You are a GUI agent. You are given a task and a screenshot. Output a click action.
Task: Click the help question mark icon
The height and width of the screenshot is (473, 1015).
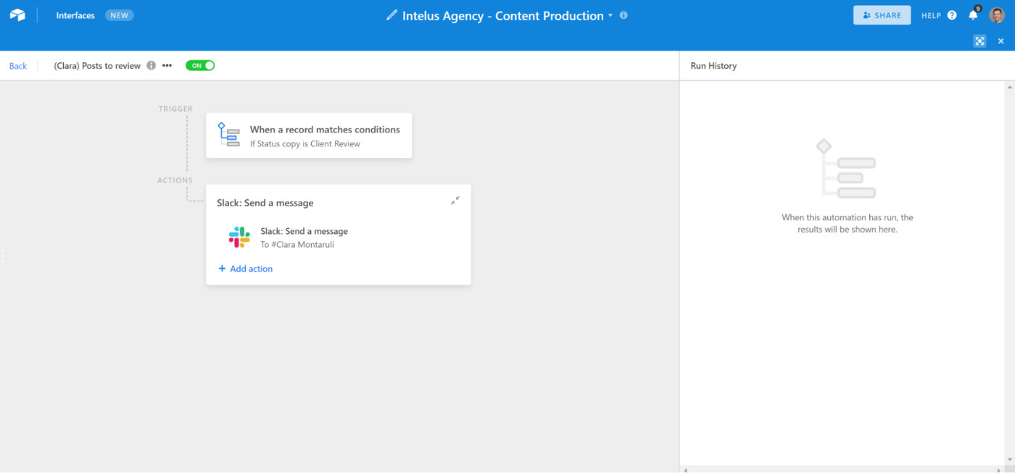click(x=952, y=15)
